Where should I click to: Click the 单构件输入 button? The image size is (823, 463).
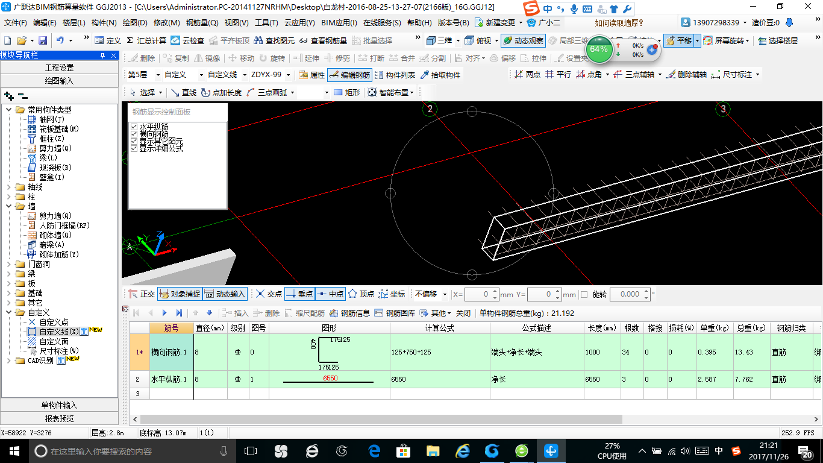point(60,405)
